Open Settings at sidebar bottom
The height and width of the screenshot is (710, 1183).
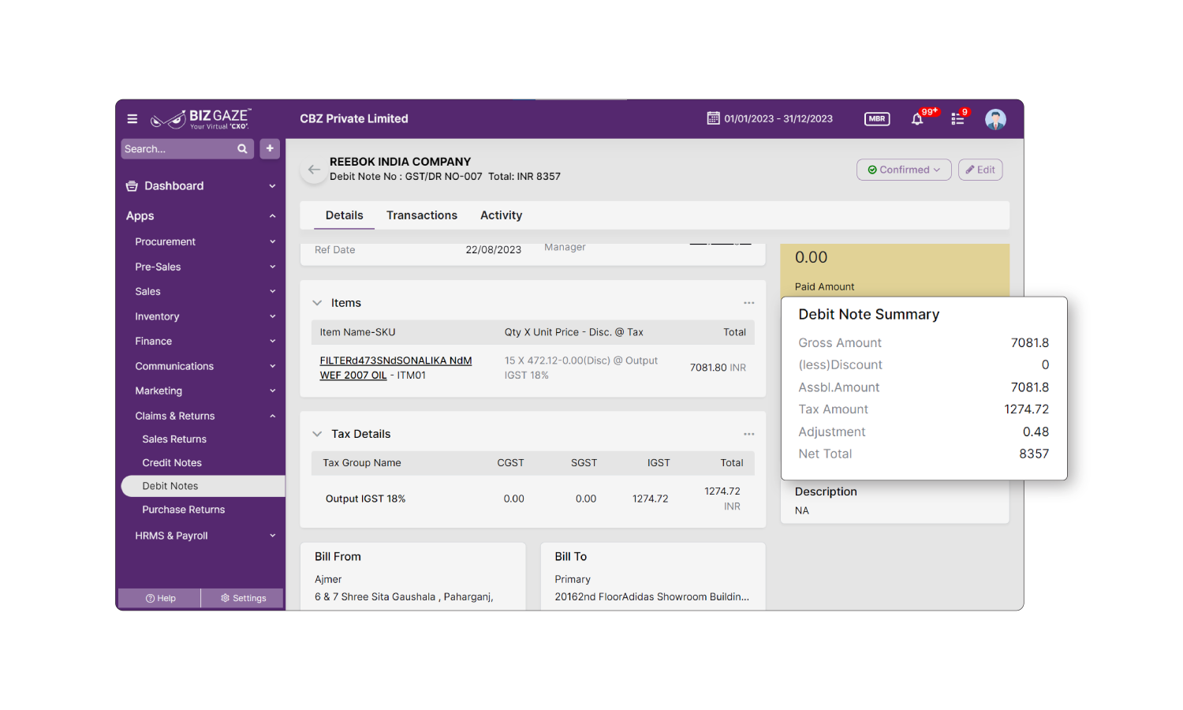point(243,598)
